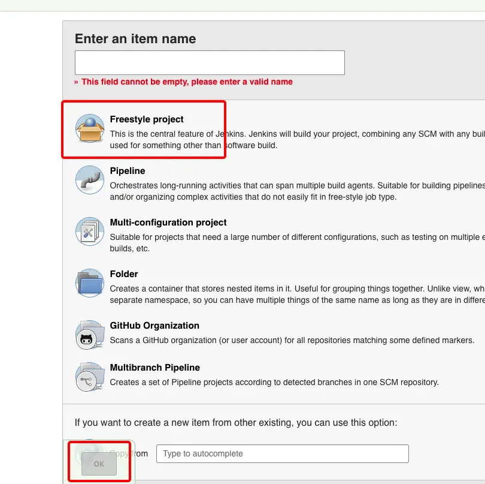Click the 'Scans a GitHub organization' description

tap(292, 340)
